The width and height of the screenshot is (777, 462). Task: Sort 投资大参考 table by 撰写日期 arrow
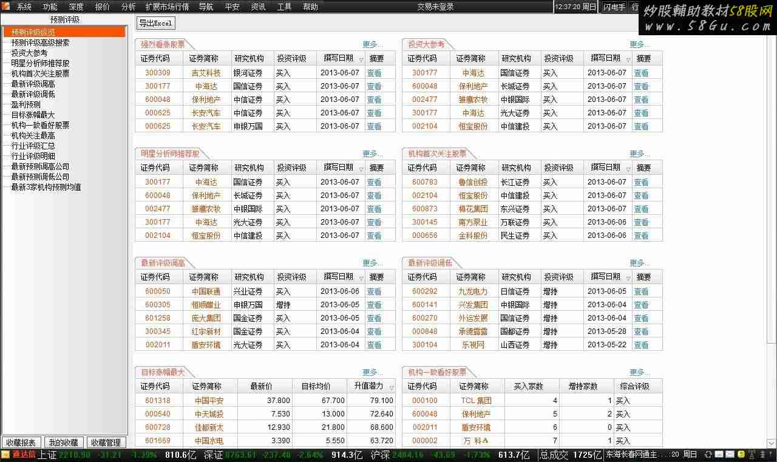click(x=628, y=59)
